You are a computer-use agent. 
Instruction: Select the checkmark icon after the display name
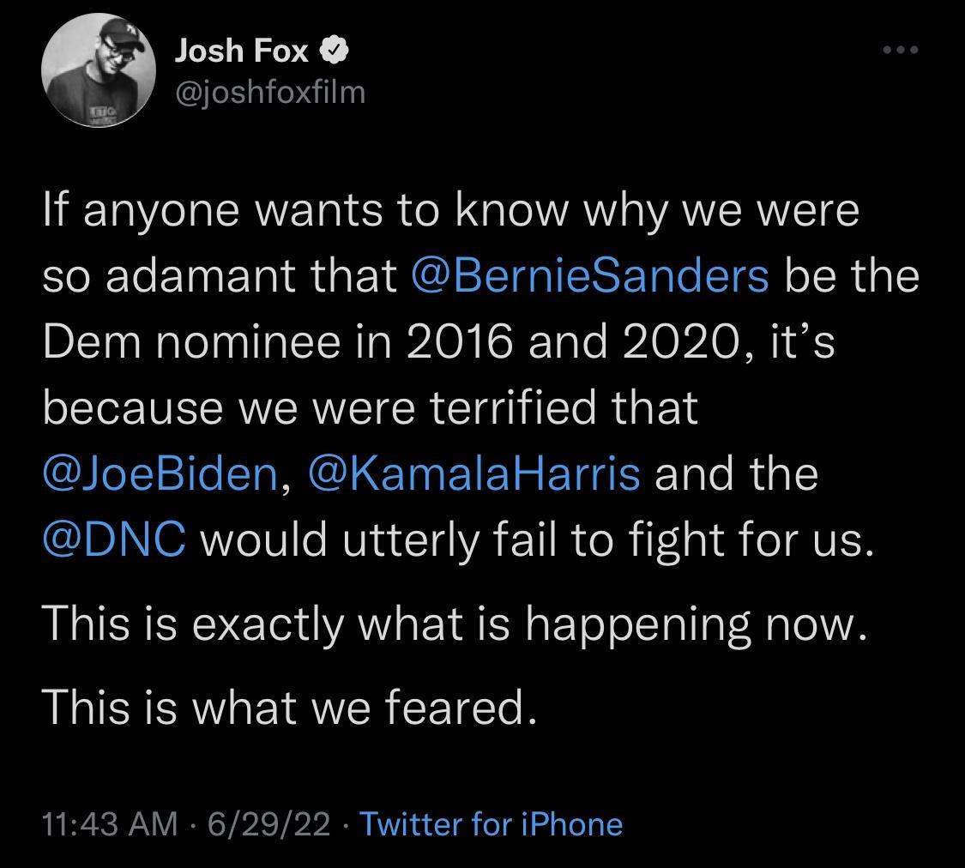334,51
